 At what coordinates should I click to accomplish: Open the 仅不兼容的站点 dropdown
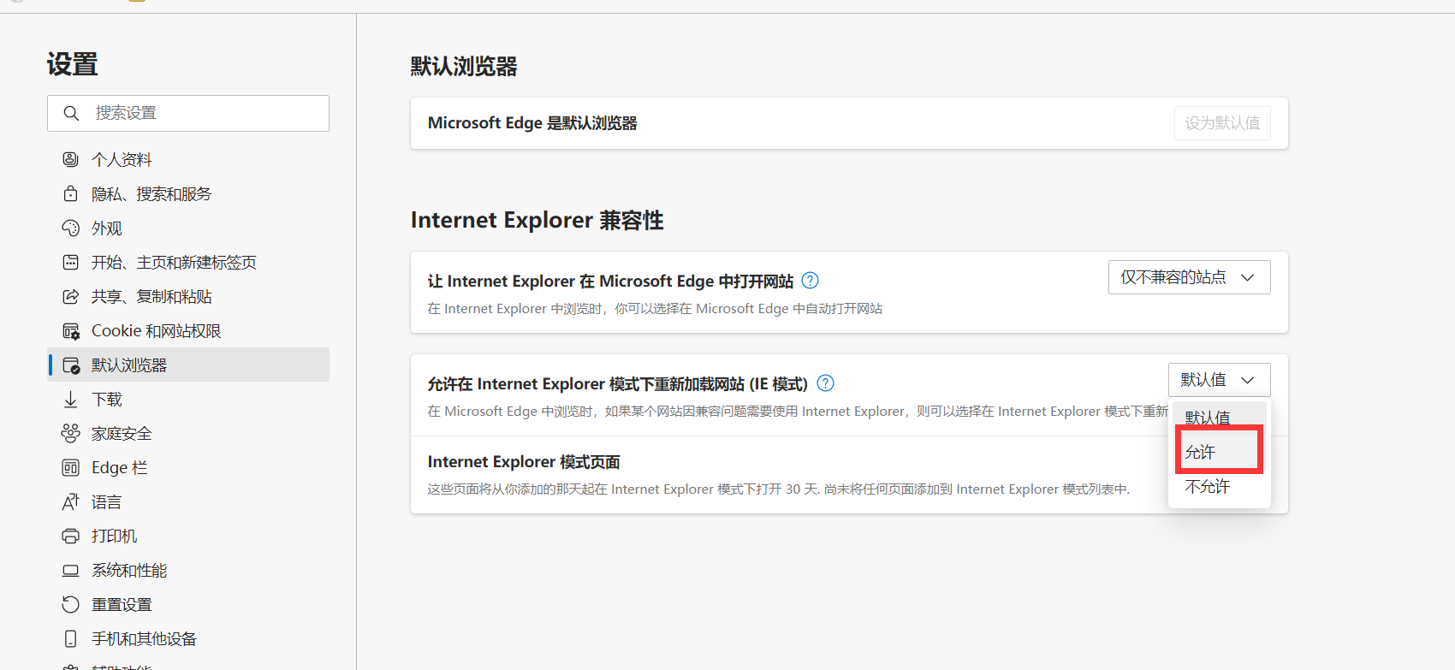pyautogui.click(x=1189, y=277)
